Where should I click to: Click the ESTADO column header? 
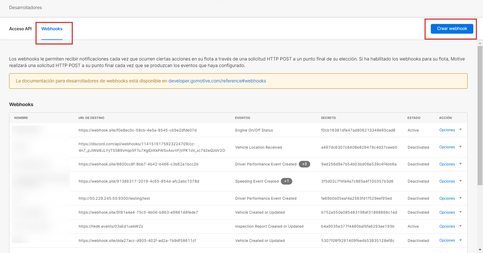point(414,118)
